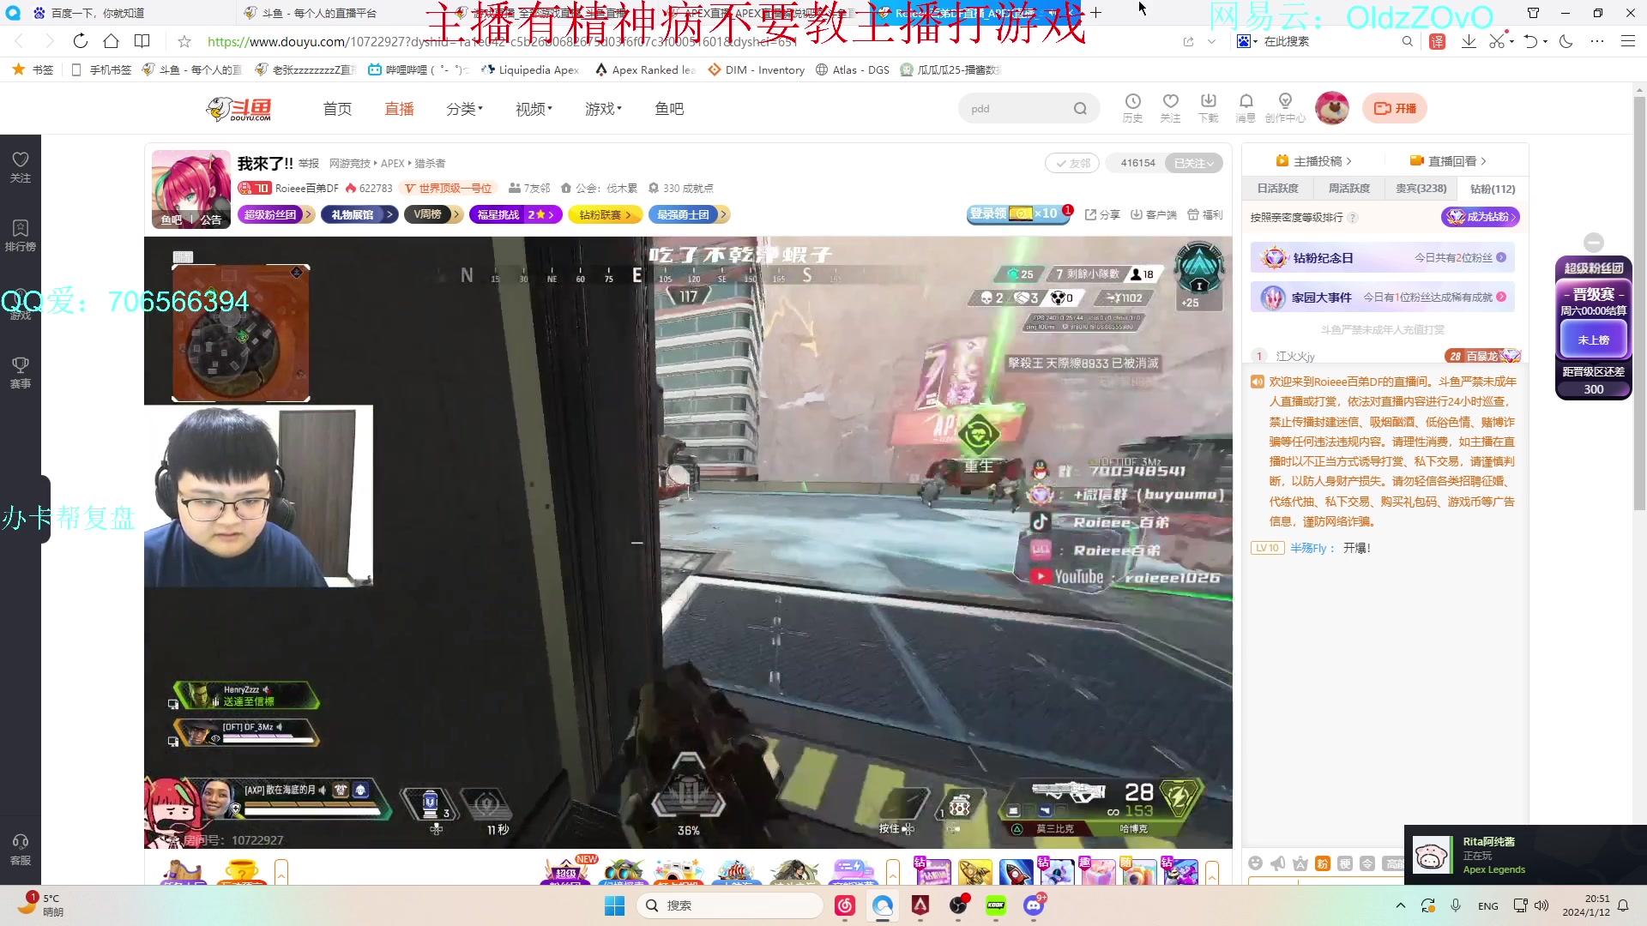
Task: Click the 举报 report link
Action: [309, 164]
